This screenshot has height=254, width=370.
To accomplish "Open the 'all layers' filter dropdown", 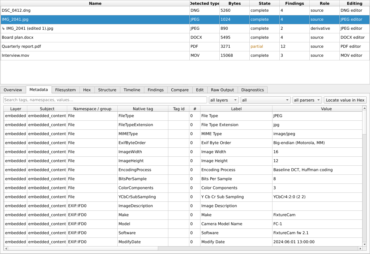I will pyautogui.click(x=224, y=100).
